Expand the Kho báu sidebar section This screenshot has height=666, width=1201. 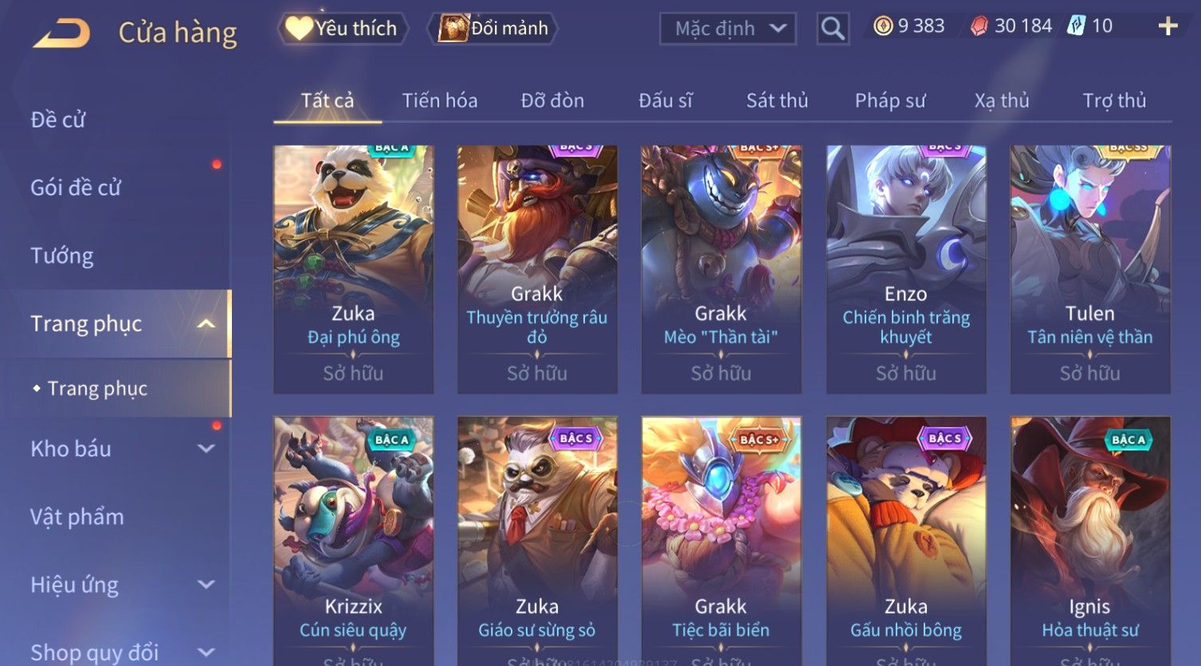click(x=206, y=449)
